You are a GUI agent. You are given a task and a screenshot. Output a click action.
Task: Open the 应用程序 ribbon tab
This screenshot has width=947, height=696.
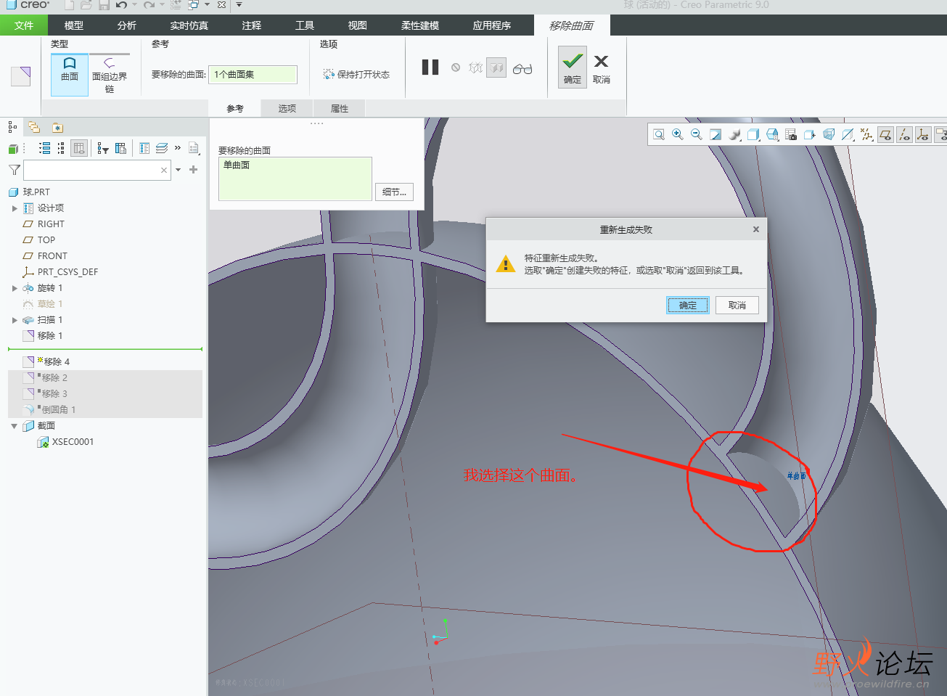pyautogui.click(x=492, y=25)
